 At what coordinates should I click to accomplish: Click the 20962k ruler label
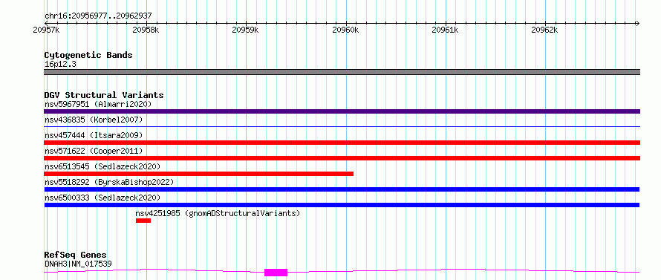(x=544, y=30)
